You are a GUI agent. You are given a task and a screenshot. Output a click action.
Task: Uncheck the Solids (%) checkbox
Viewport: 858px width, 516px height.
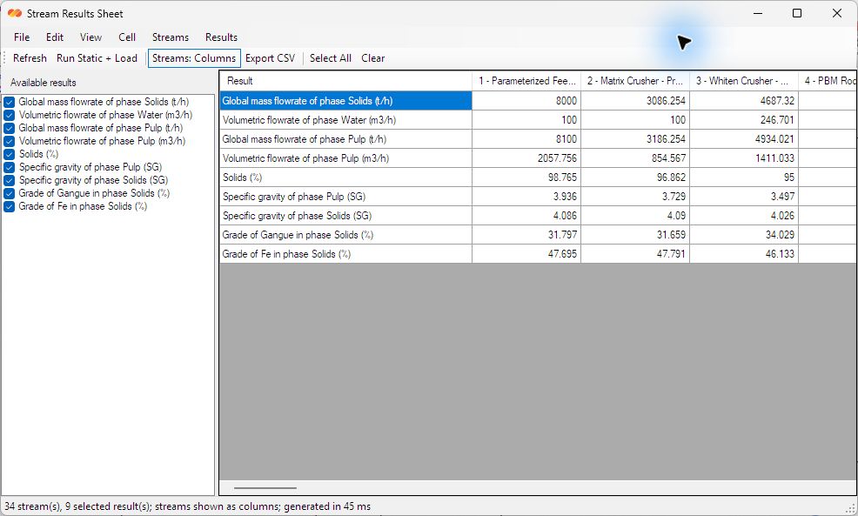(10, 154)
